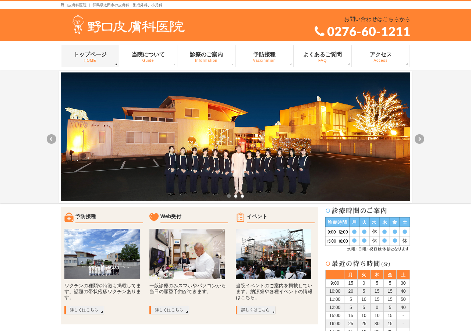Click the 15:00-18:00 row label
471x331 pixels.
[x=337, y=241]
